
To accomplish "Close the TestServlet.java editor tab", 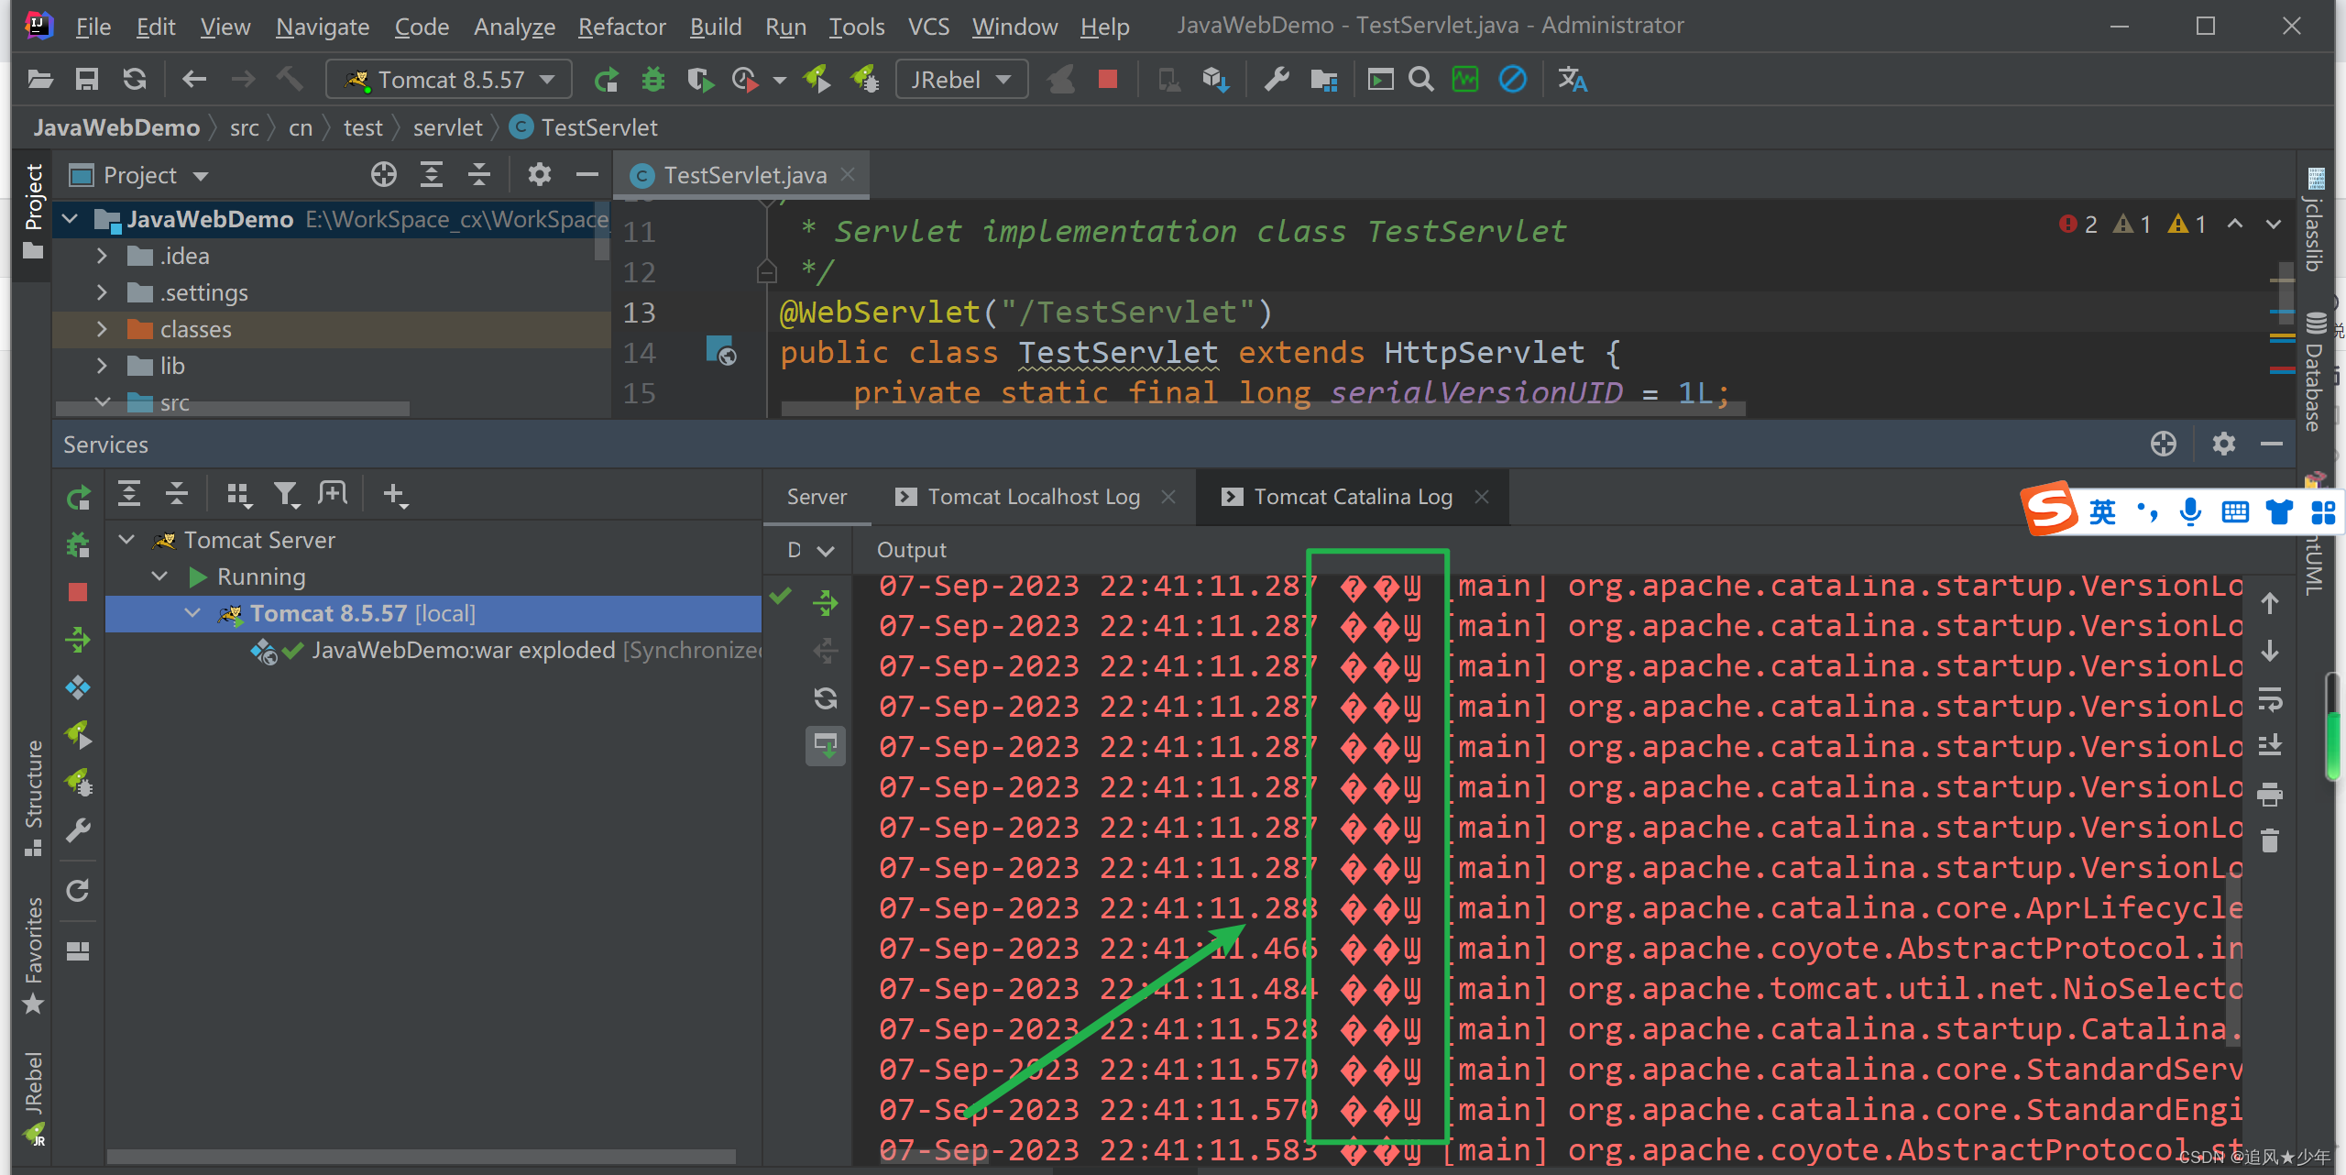I will pos(849,174).
